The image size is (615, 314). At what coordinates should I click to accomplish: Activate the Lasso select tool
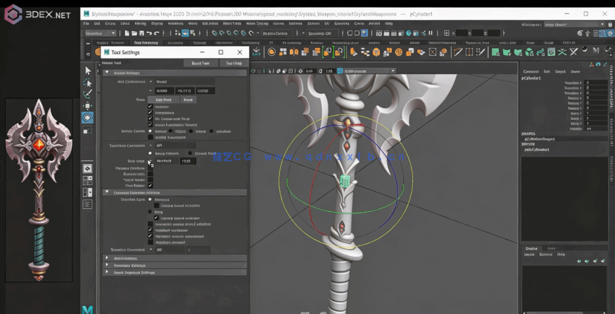88,82
